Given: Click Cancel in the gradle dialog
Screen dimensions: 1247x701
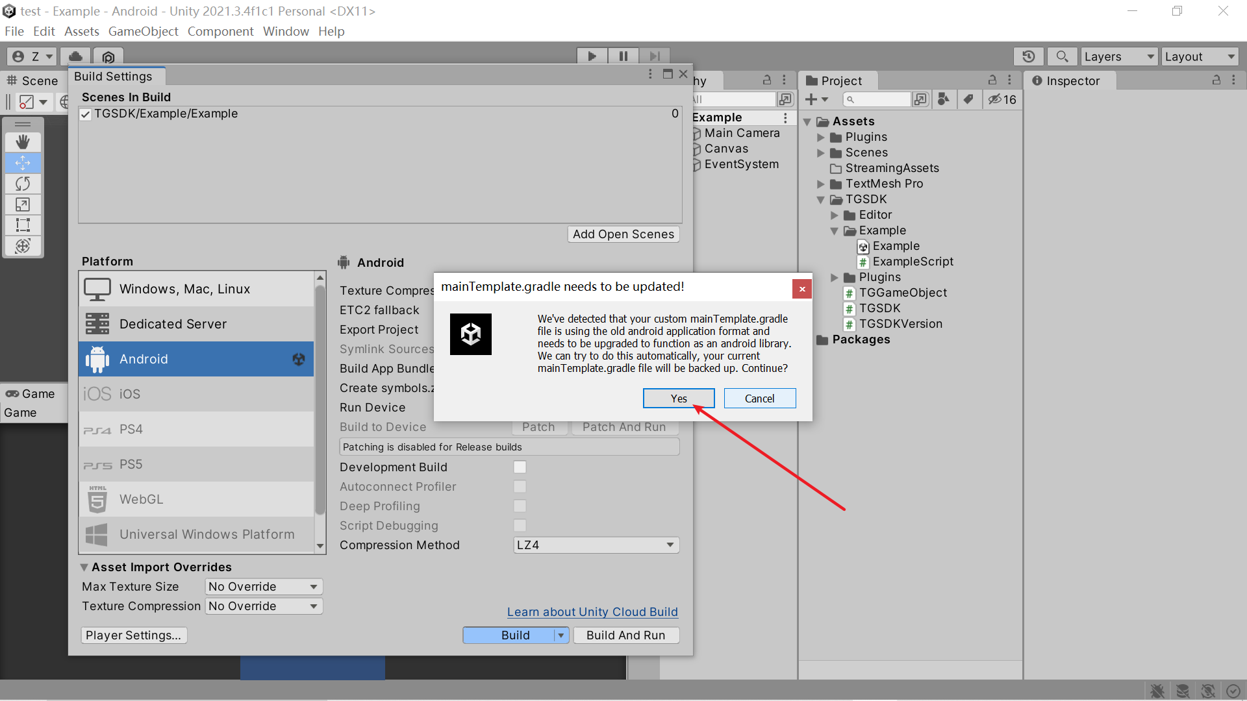Looking at the screenshot, I should 760,399.
